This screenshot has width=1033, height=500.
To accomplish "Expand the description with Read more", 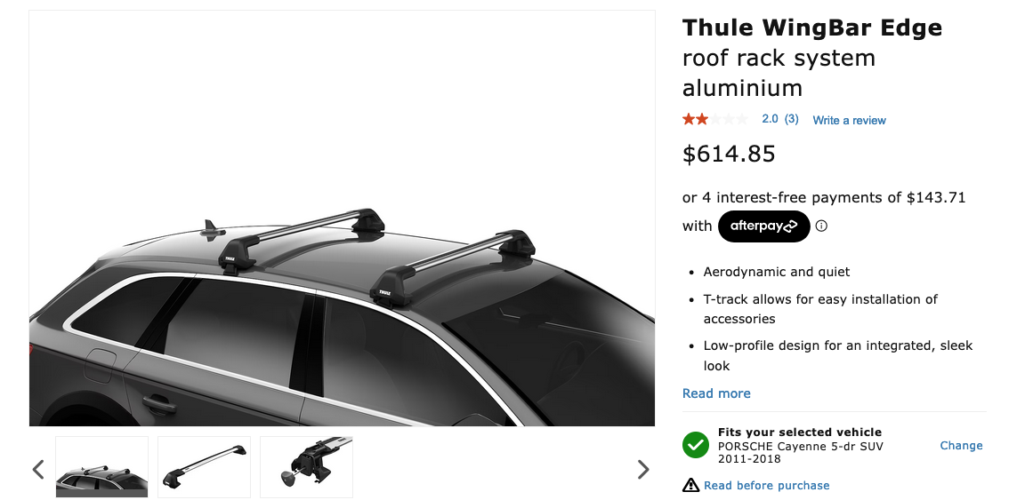I will pos(716,393).
